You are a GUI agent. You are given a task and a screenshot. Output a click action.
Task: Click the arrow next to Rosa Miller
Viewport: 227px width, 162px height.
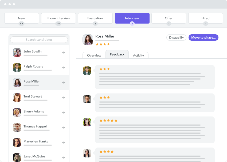(64, 82)
